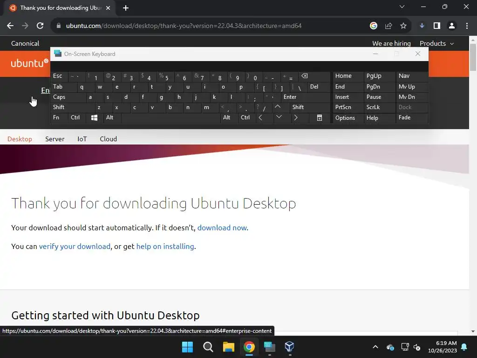This screenshot has height=358, width=477.
Task: Click the Esc key on the keyboard
Action: [59, 76]
